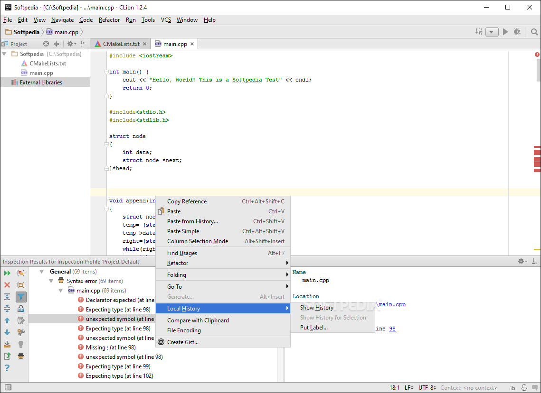Hide the Project tool window
The width and height of the screenshot is (541, 393).
[x=84, y=44]
